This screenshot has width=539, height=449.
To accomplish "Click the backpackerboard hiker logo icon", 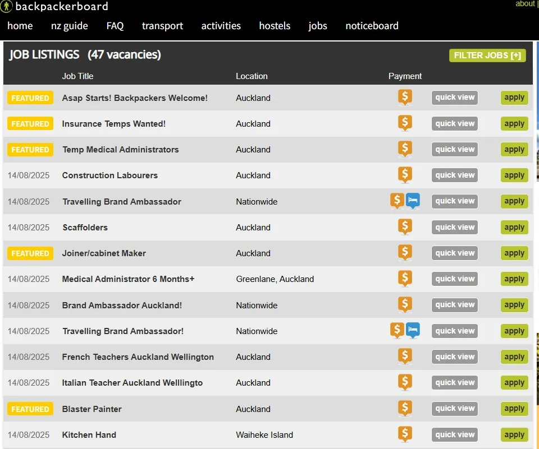I will coord(6,6).
